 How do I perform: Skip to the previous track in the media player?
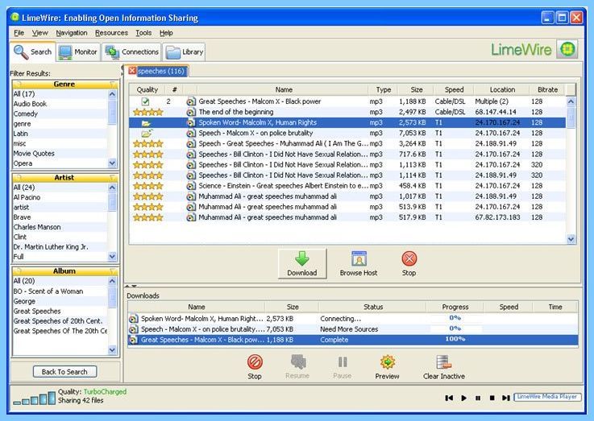click(449, 398)
